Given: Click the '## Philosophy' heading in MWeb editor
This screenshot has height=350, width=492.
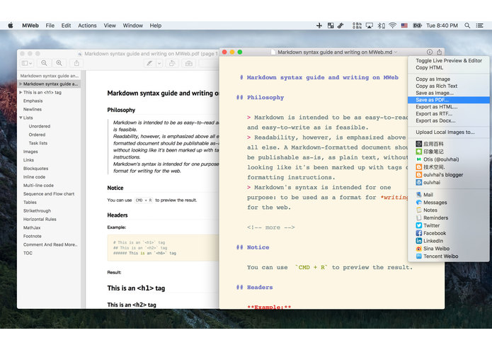Looking at the screenshot, I should pos(260,97).
